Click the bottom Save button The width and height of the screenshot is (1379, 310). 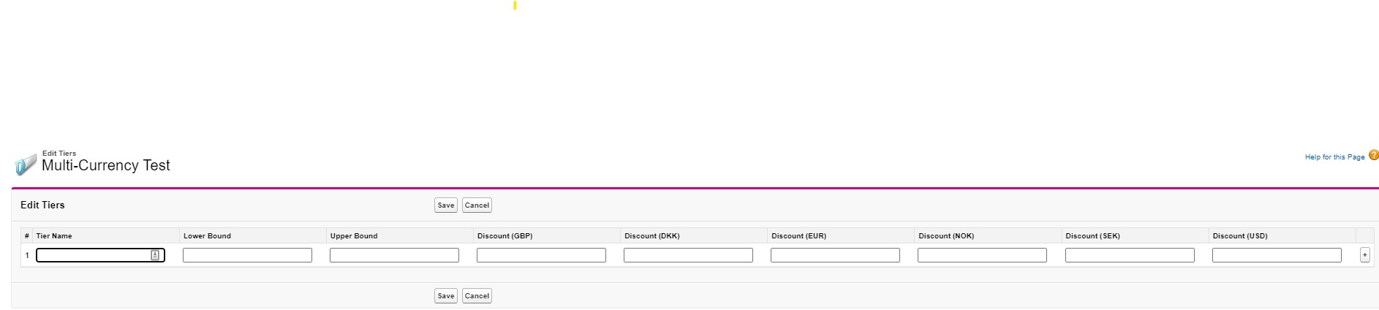445,296
